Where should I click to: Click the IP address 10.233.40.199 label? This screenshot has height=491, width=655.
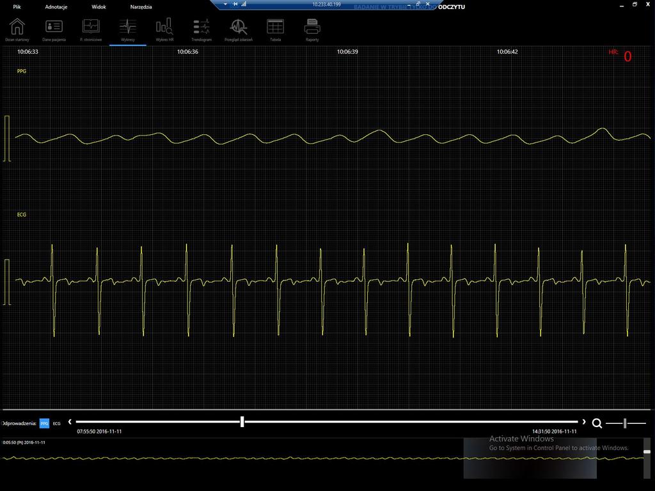click(326, 4)
